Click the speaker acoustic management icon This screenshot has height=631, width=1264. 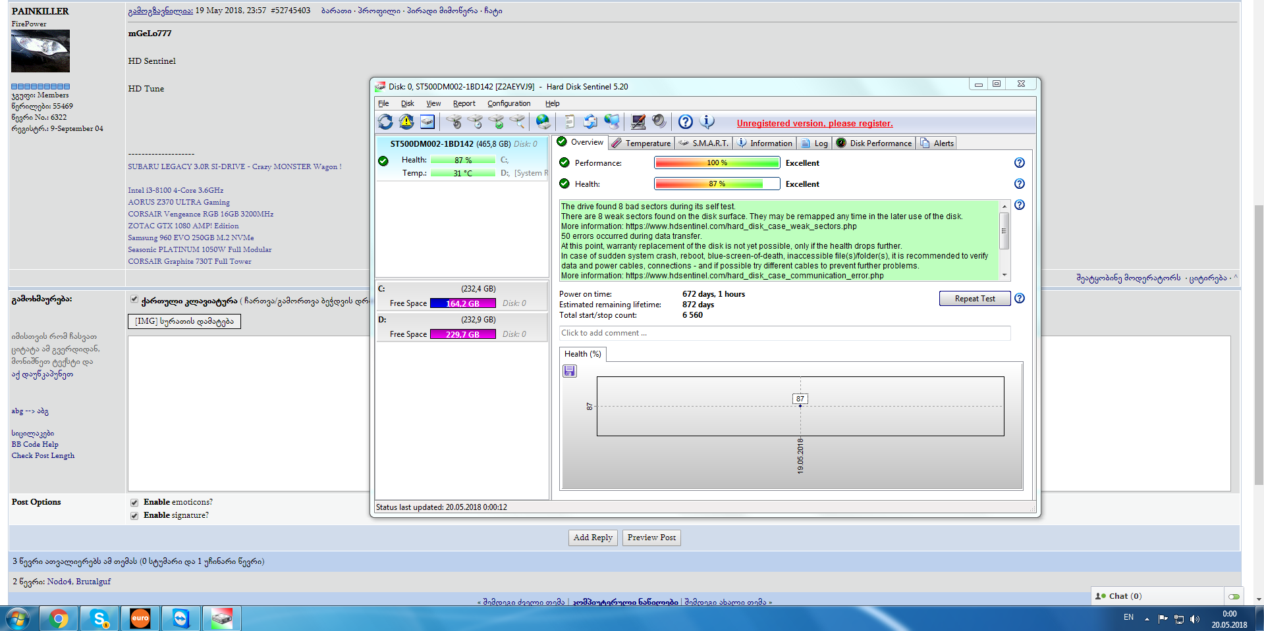(x=659, y=122)
